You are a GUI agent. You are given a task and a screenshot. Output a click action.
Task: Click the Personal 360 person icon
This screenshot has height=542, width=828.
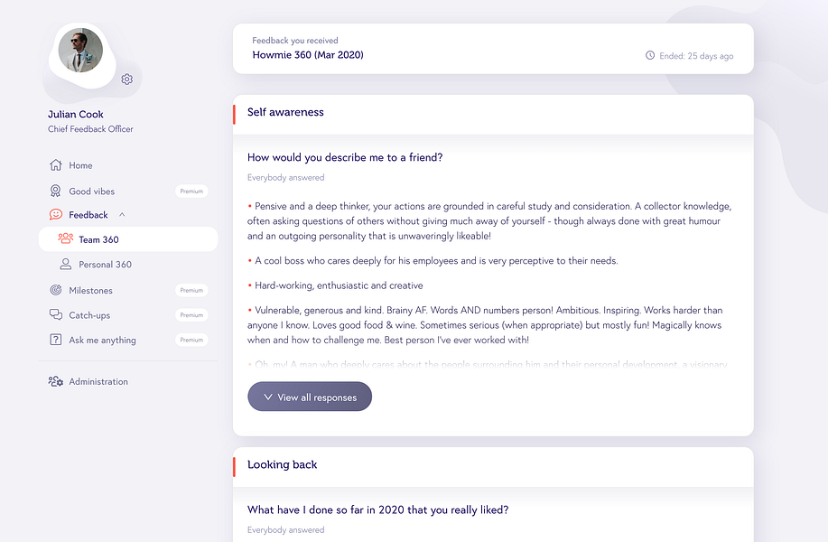coord(65,265)
